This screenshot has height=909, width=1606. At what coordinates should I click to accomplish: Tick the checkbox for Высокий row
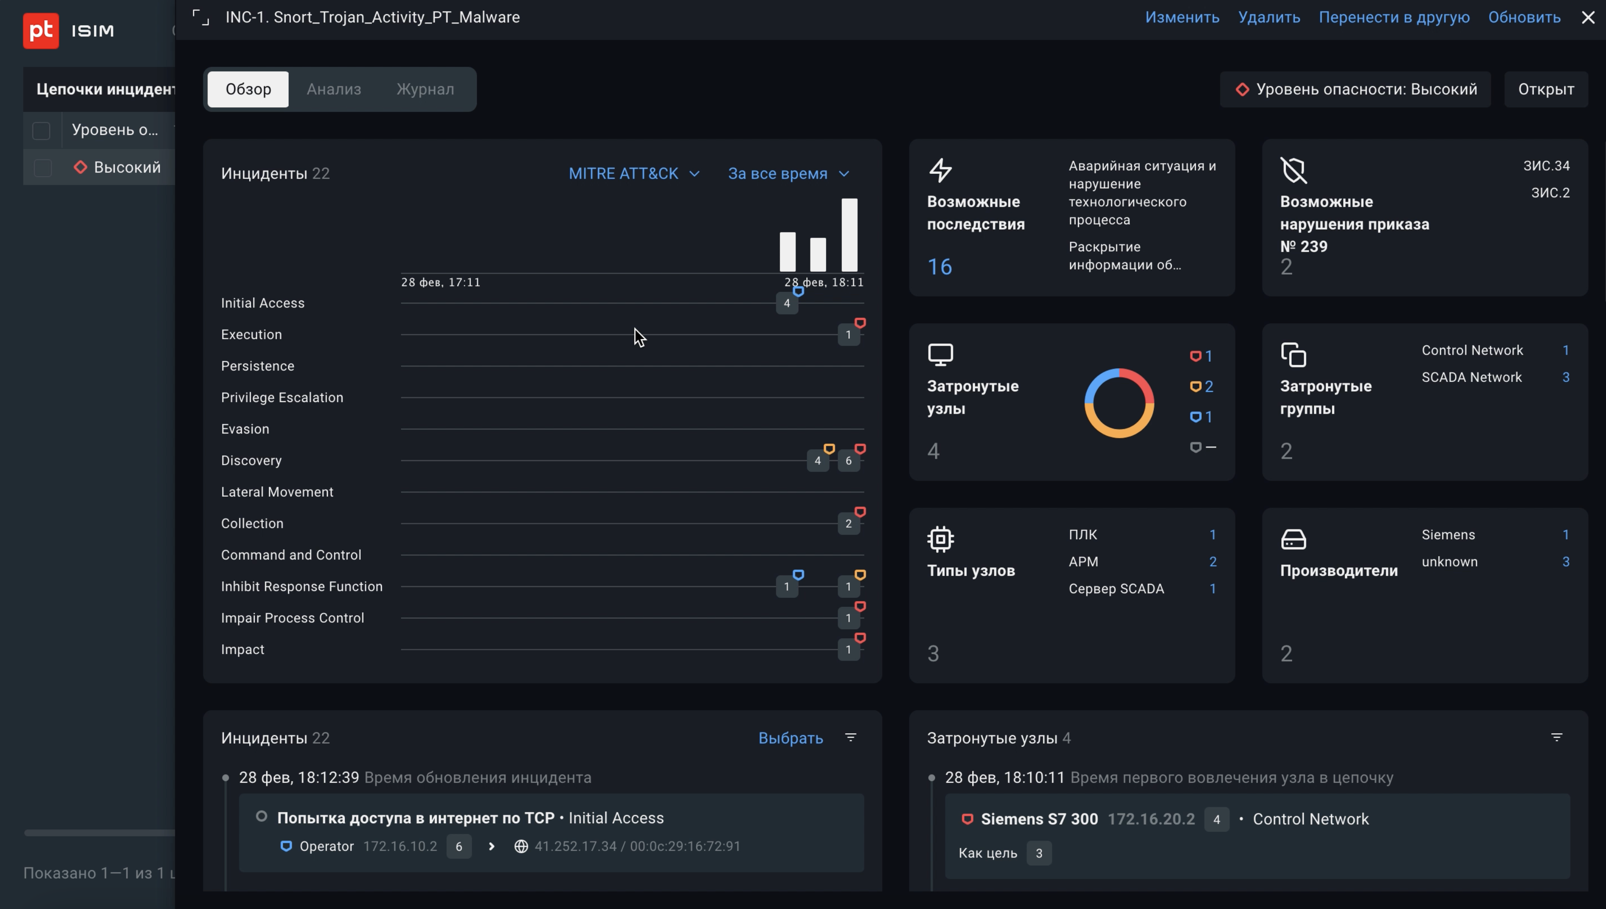43,167
